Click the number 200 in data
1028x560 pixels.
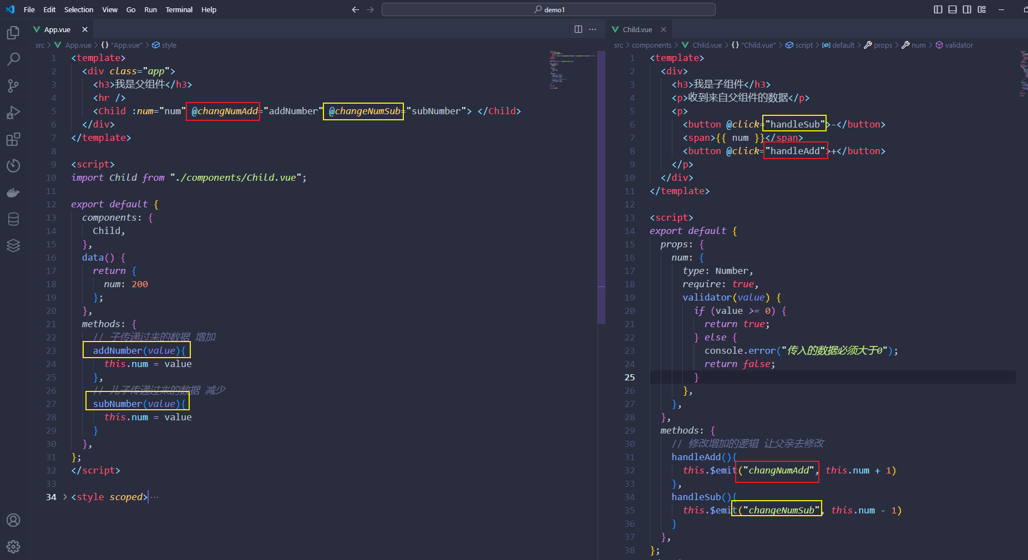pyautogui.click(x=140, y=284)
